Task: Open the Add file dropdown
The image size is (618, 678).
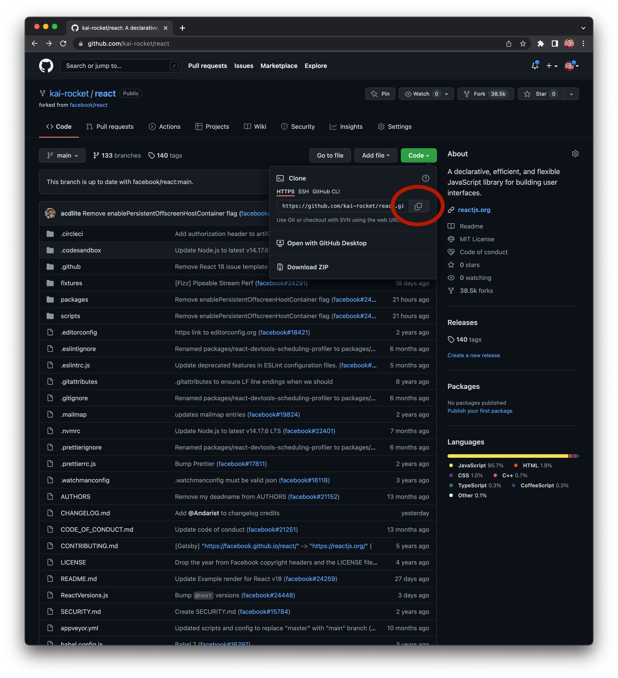Action: [x=376, y=155]
